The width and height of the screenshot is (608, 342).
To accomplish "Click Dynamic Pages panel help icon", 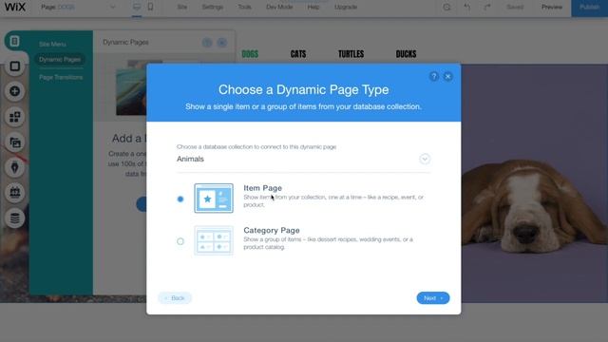I will 207,42.
